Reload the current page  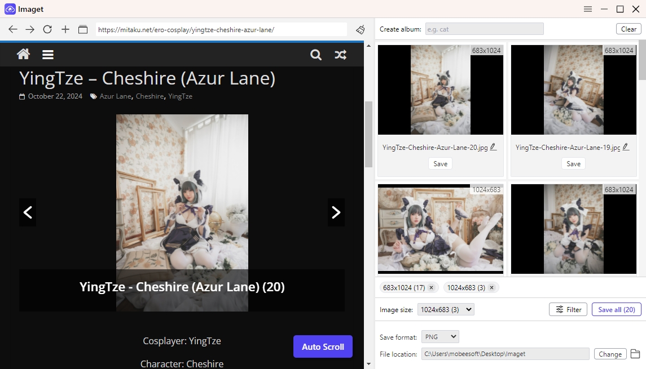[47, 29]
